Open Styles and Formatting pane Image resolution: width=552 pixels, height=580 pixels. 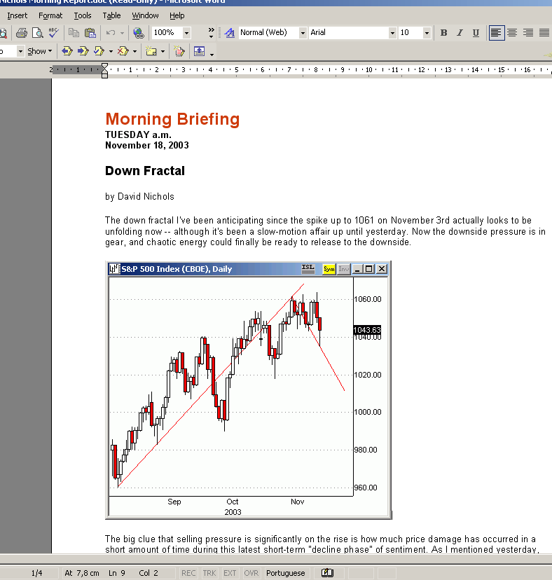[x=229, y=33]
